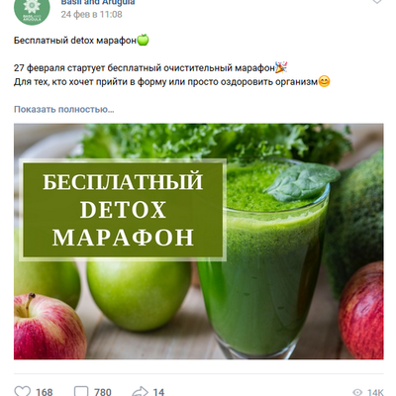Click the party popper emoji
The height and width of the screenshot is (396, 396).
tap(281, 67)
